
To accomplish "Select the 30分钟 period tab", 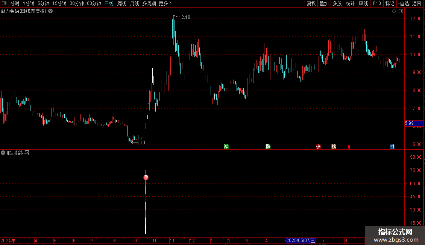I will tap(76, 3).
